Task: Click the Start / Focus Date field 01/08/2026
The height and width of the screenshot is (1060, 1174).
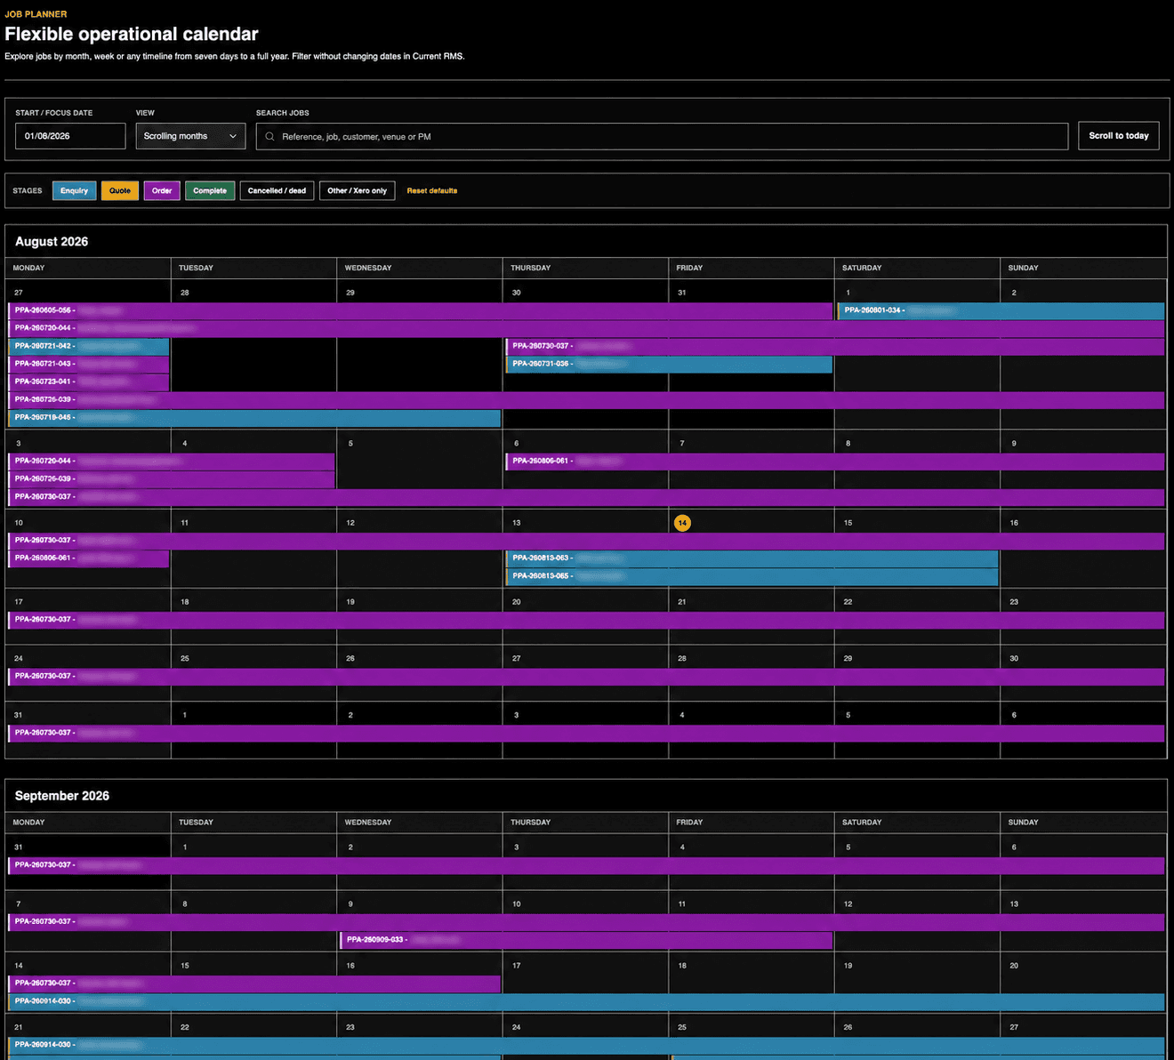Action: 70,136
